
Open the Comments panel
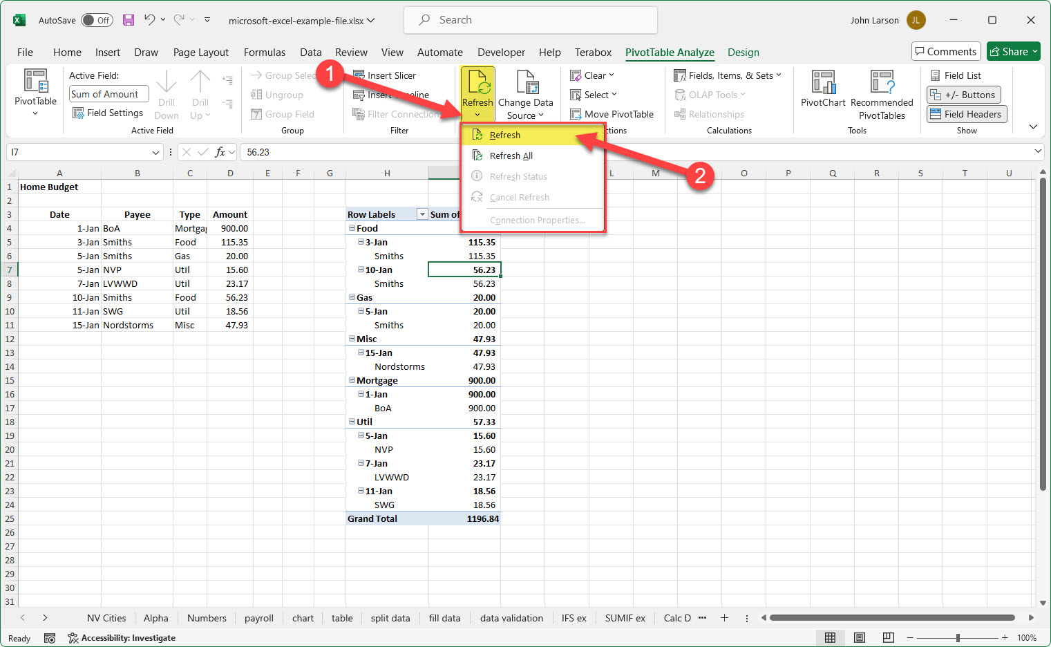(x=946, y=51)
